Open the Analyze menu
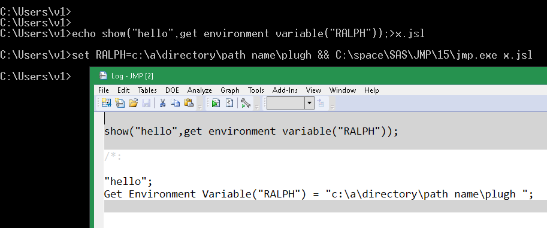The image size is (547, 228). coord(200,90)
